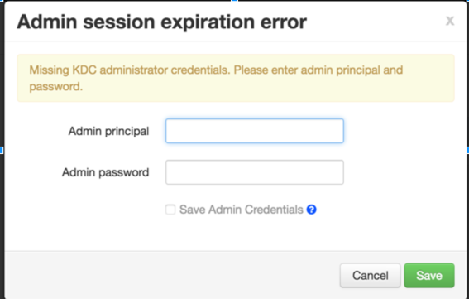Open the help tooltip beside Save Admin Credentials
The height and width of the screenshot is (299, 469).
[x=311, y=210]
